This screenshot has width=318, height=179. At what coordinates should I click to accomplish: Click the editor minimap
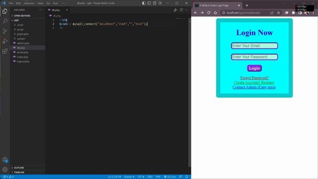(181, 19)
